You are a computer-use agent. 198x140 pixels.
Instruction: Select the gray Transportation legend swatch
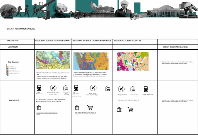pos(8,73)
